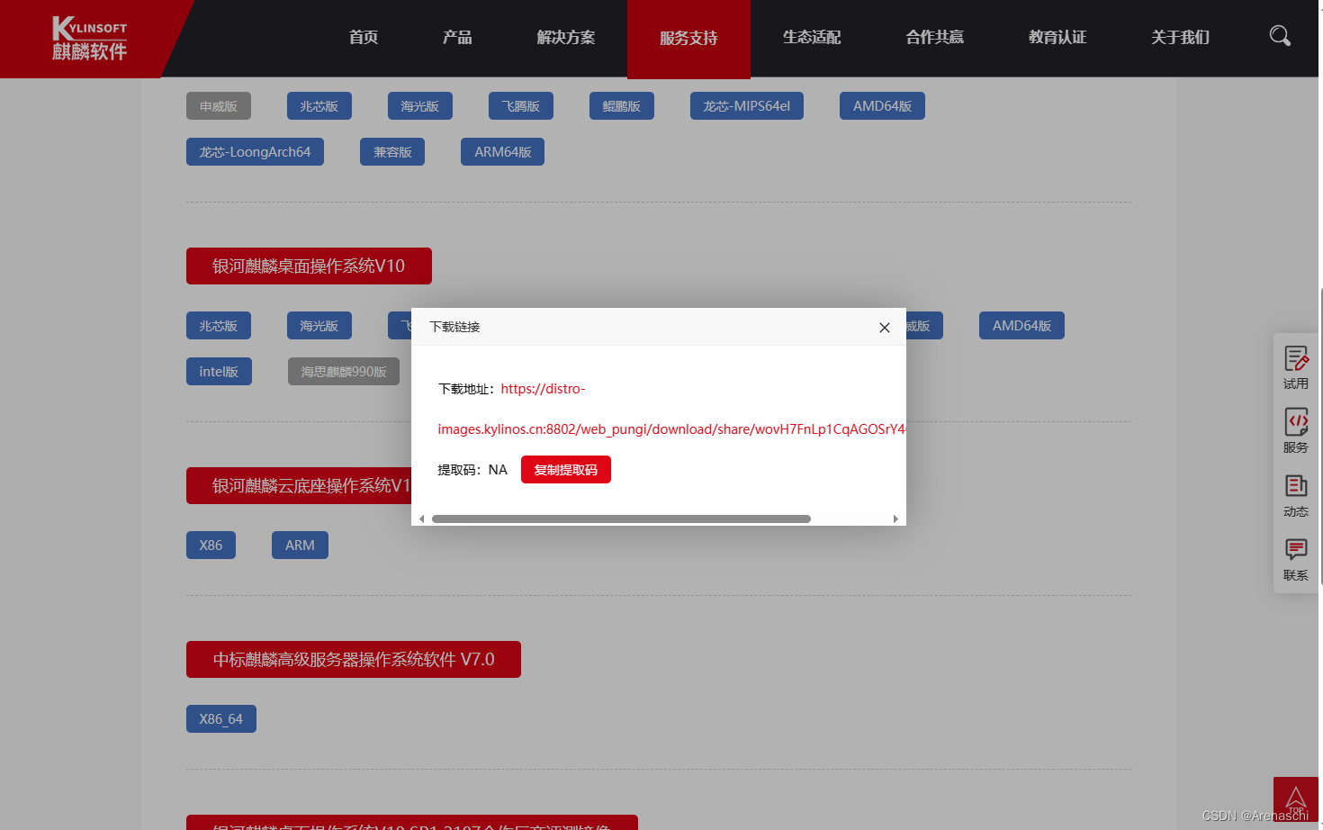Click the 银河麒麟桌面操作系统V10 heading
This screenshot has height=830, width=1323.
pos(309,266)
